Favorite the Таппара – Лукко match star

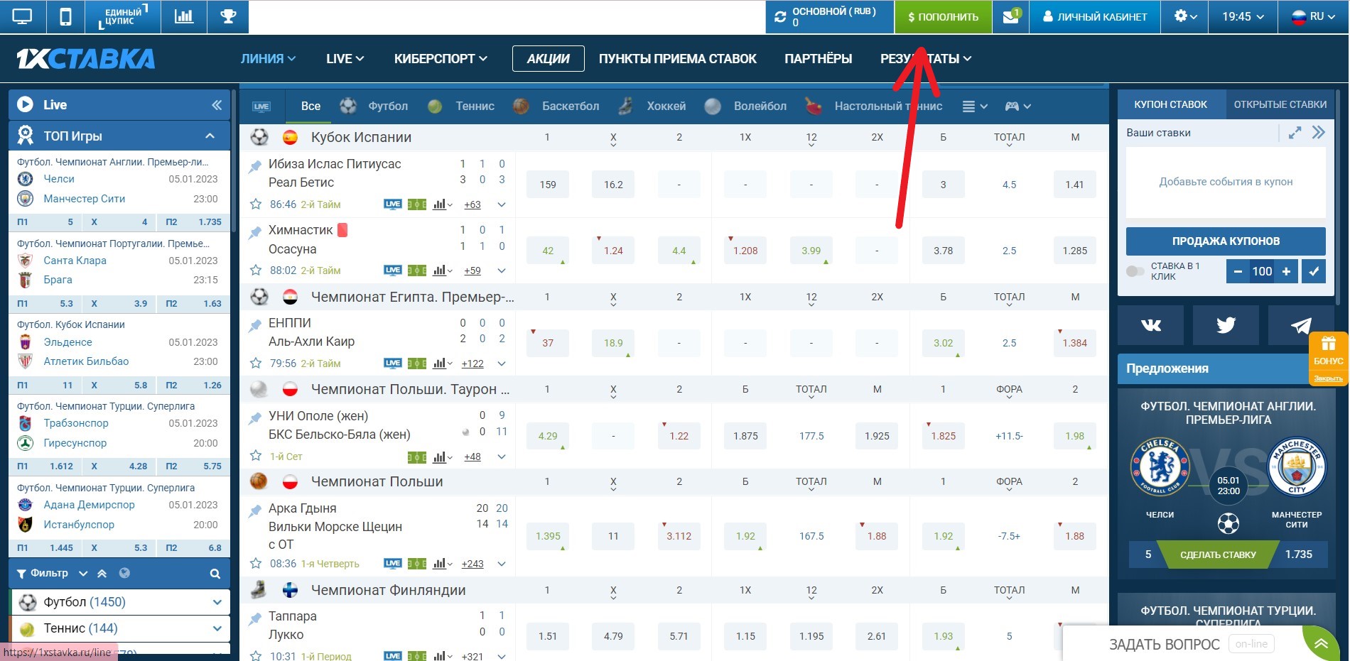pyautogui.click(x=256, y=656)
